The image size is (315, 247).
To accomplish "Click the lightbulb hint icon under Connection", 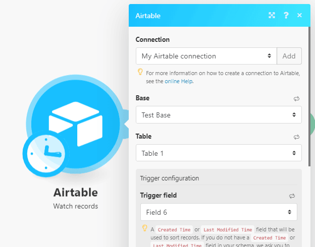I will coord(140,73).
